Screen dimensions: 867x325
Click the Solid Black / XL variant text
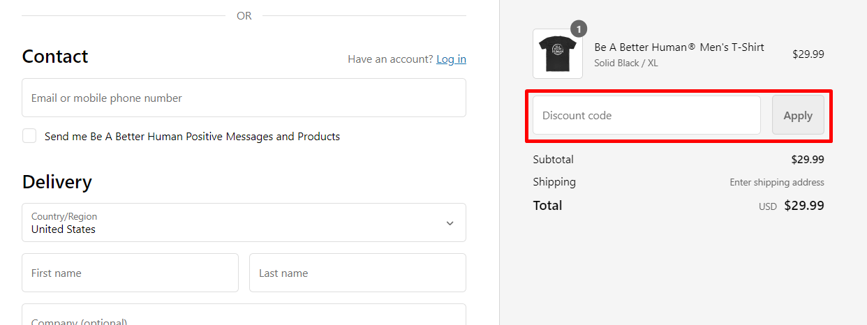[626, 63]
